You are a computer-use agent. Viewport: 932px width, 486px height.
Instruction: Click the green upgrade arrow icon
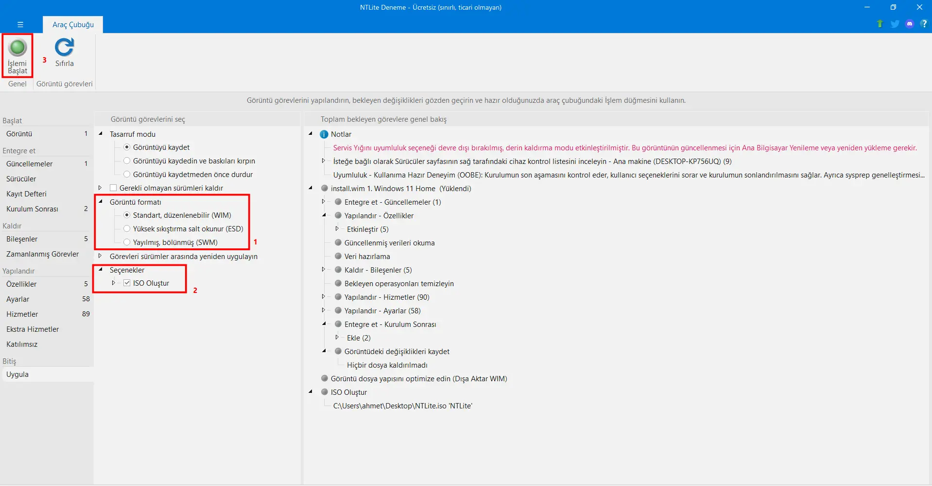click(x=880, y=24)
